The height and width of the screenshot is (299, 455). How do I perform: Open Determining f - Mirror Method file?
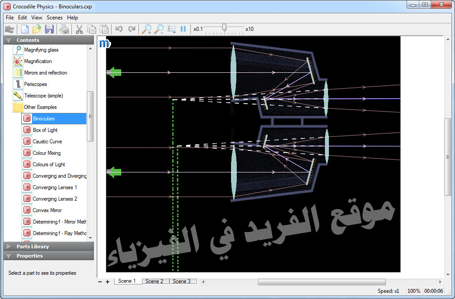60,222
